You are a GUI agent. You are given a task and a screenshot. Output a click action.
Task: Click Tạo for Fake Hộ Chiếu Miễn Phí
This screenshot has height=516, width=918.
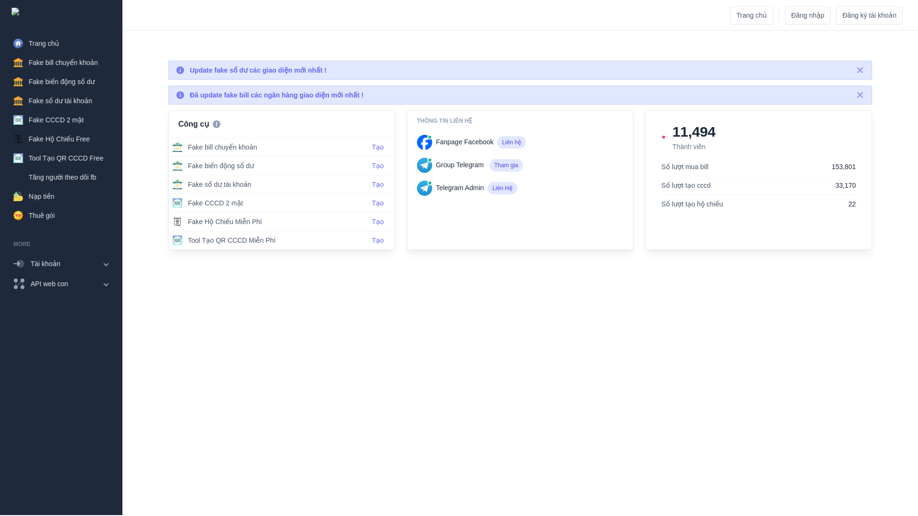click(378, 222)
